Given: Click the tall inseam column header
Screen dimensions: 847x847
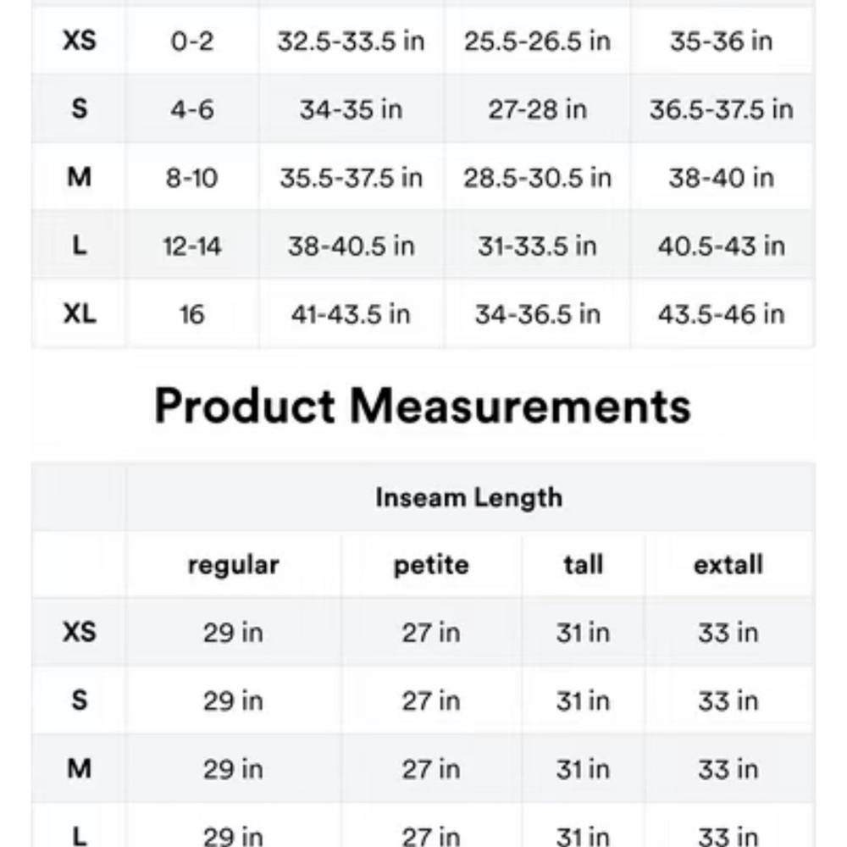Looking at the screenshot, I should (584, 565).
